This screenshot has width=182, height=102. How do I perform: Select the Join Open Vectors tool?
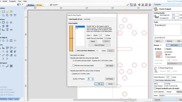3,59
